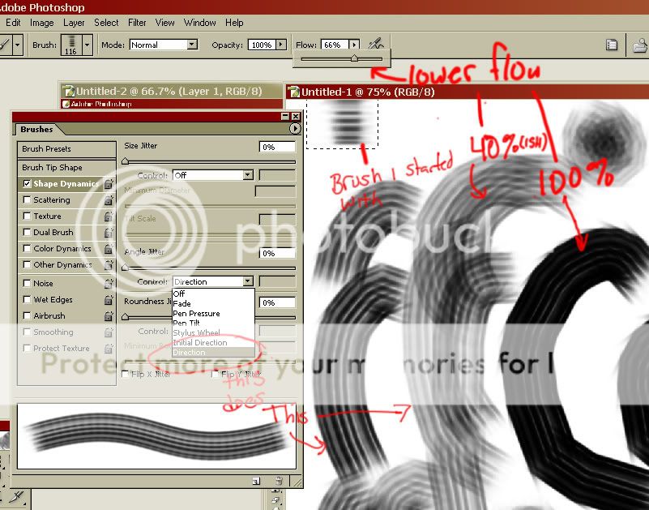Viewport: 649px width, 510px height.
Task: Switch to the Brushes tab
Action: coord(36,129)
